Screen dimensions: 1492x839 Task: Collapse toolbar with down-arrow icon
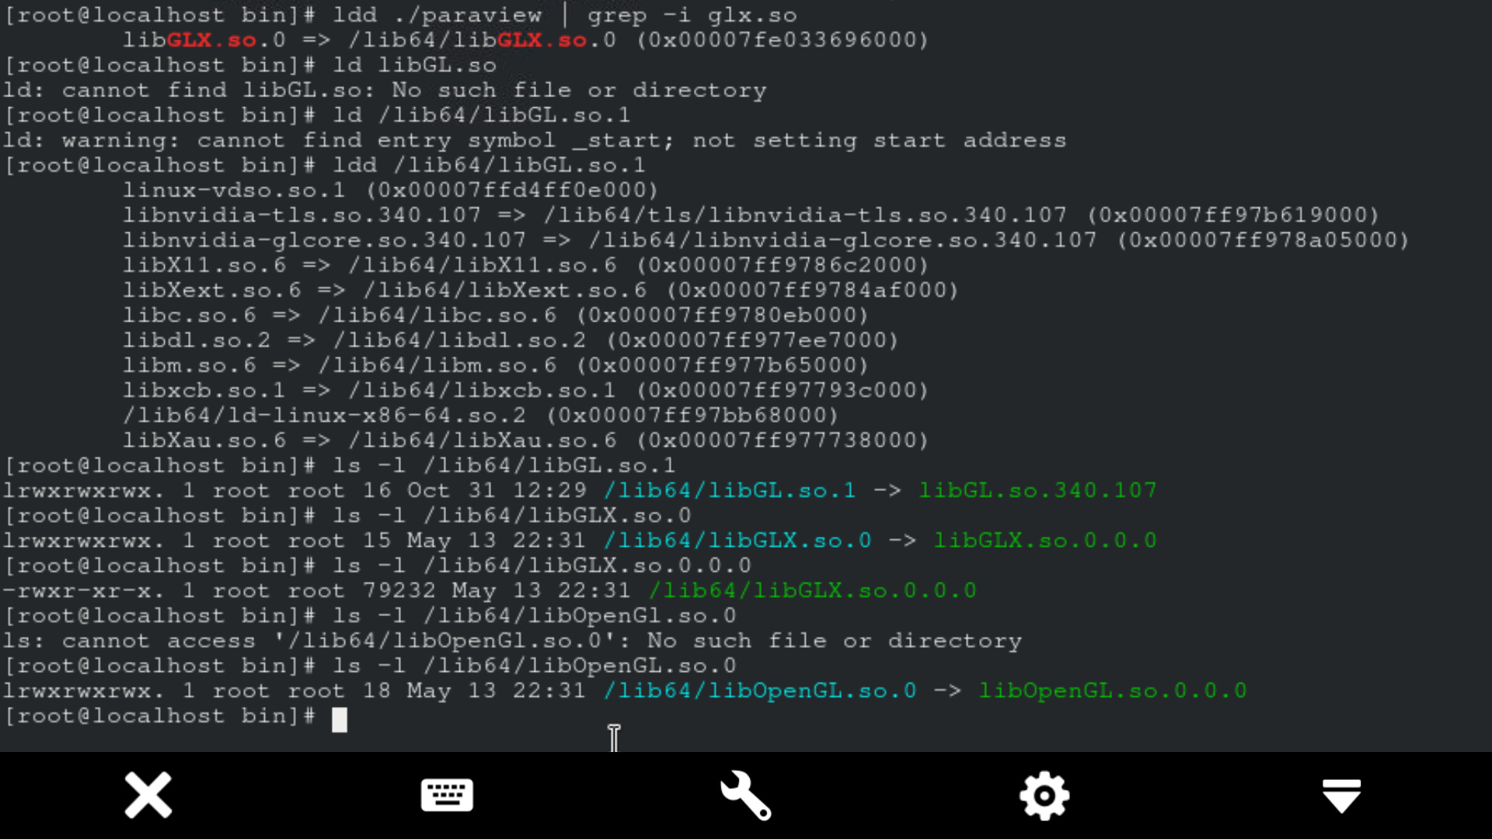point(1341,795)
